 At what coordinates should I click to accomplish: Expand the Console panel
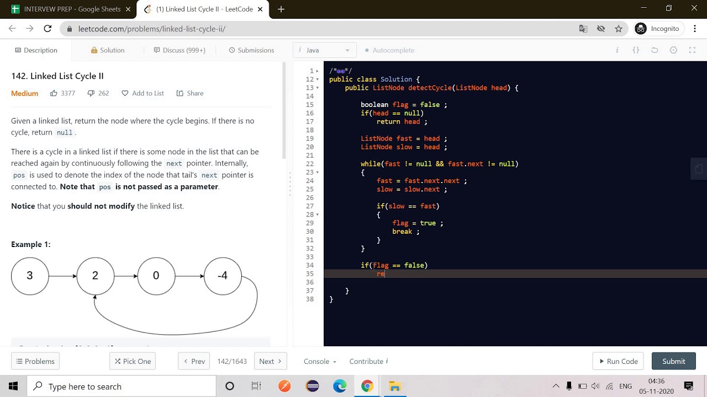(x=320, y=361)
